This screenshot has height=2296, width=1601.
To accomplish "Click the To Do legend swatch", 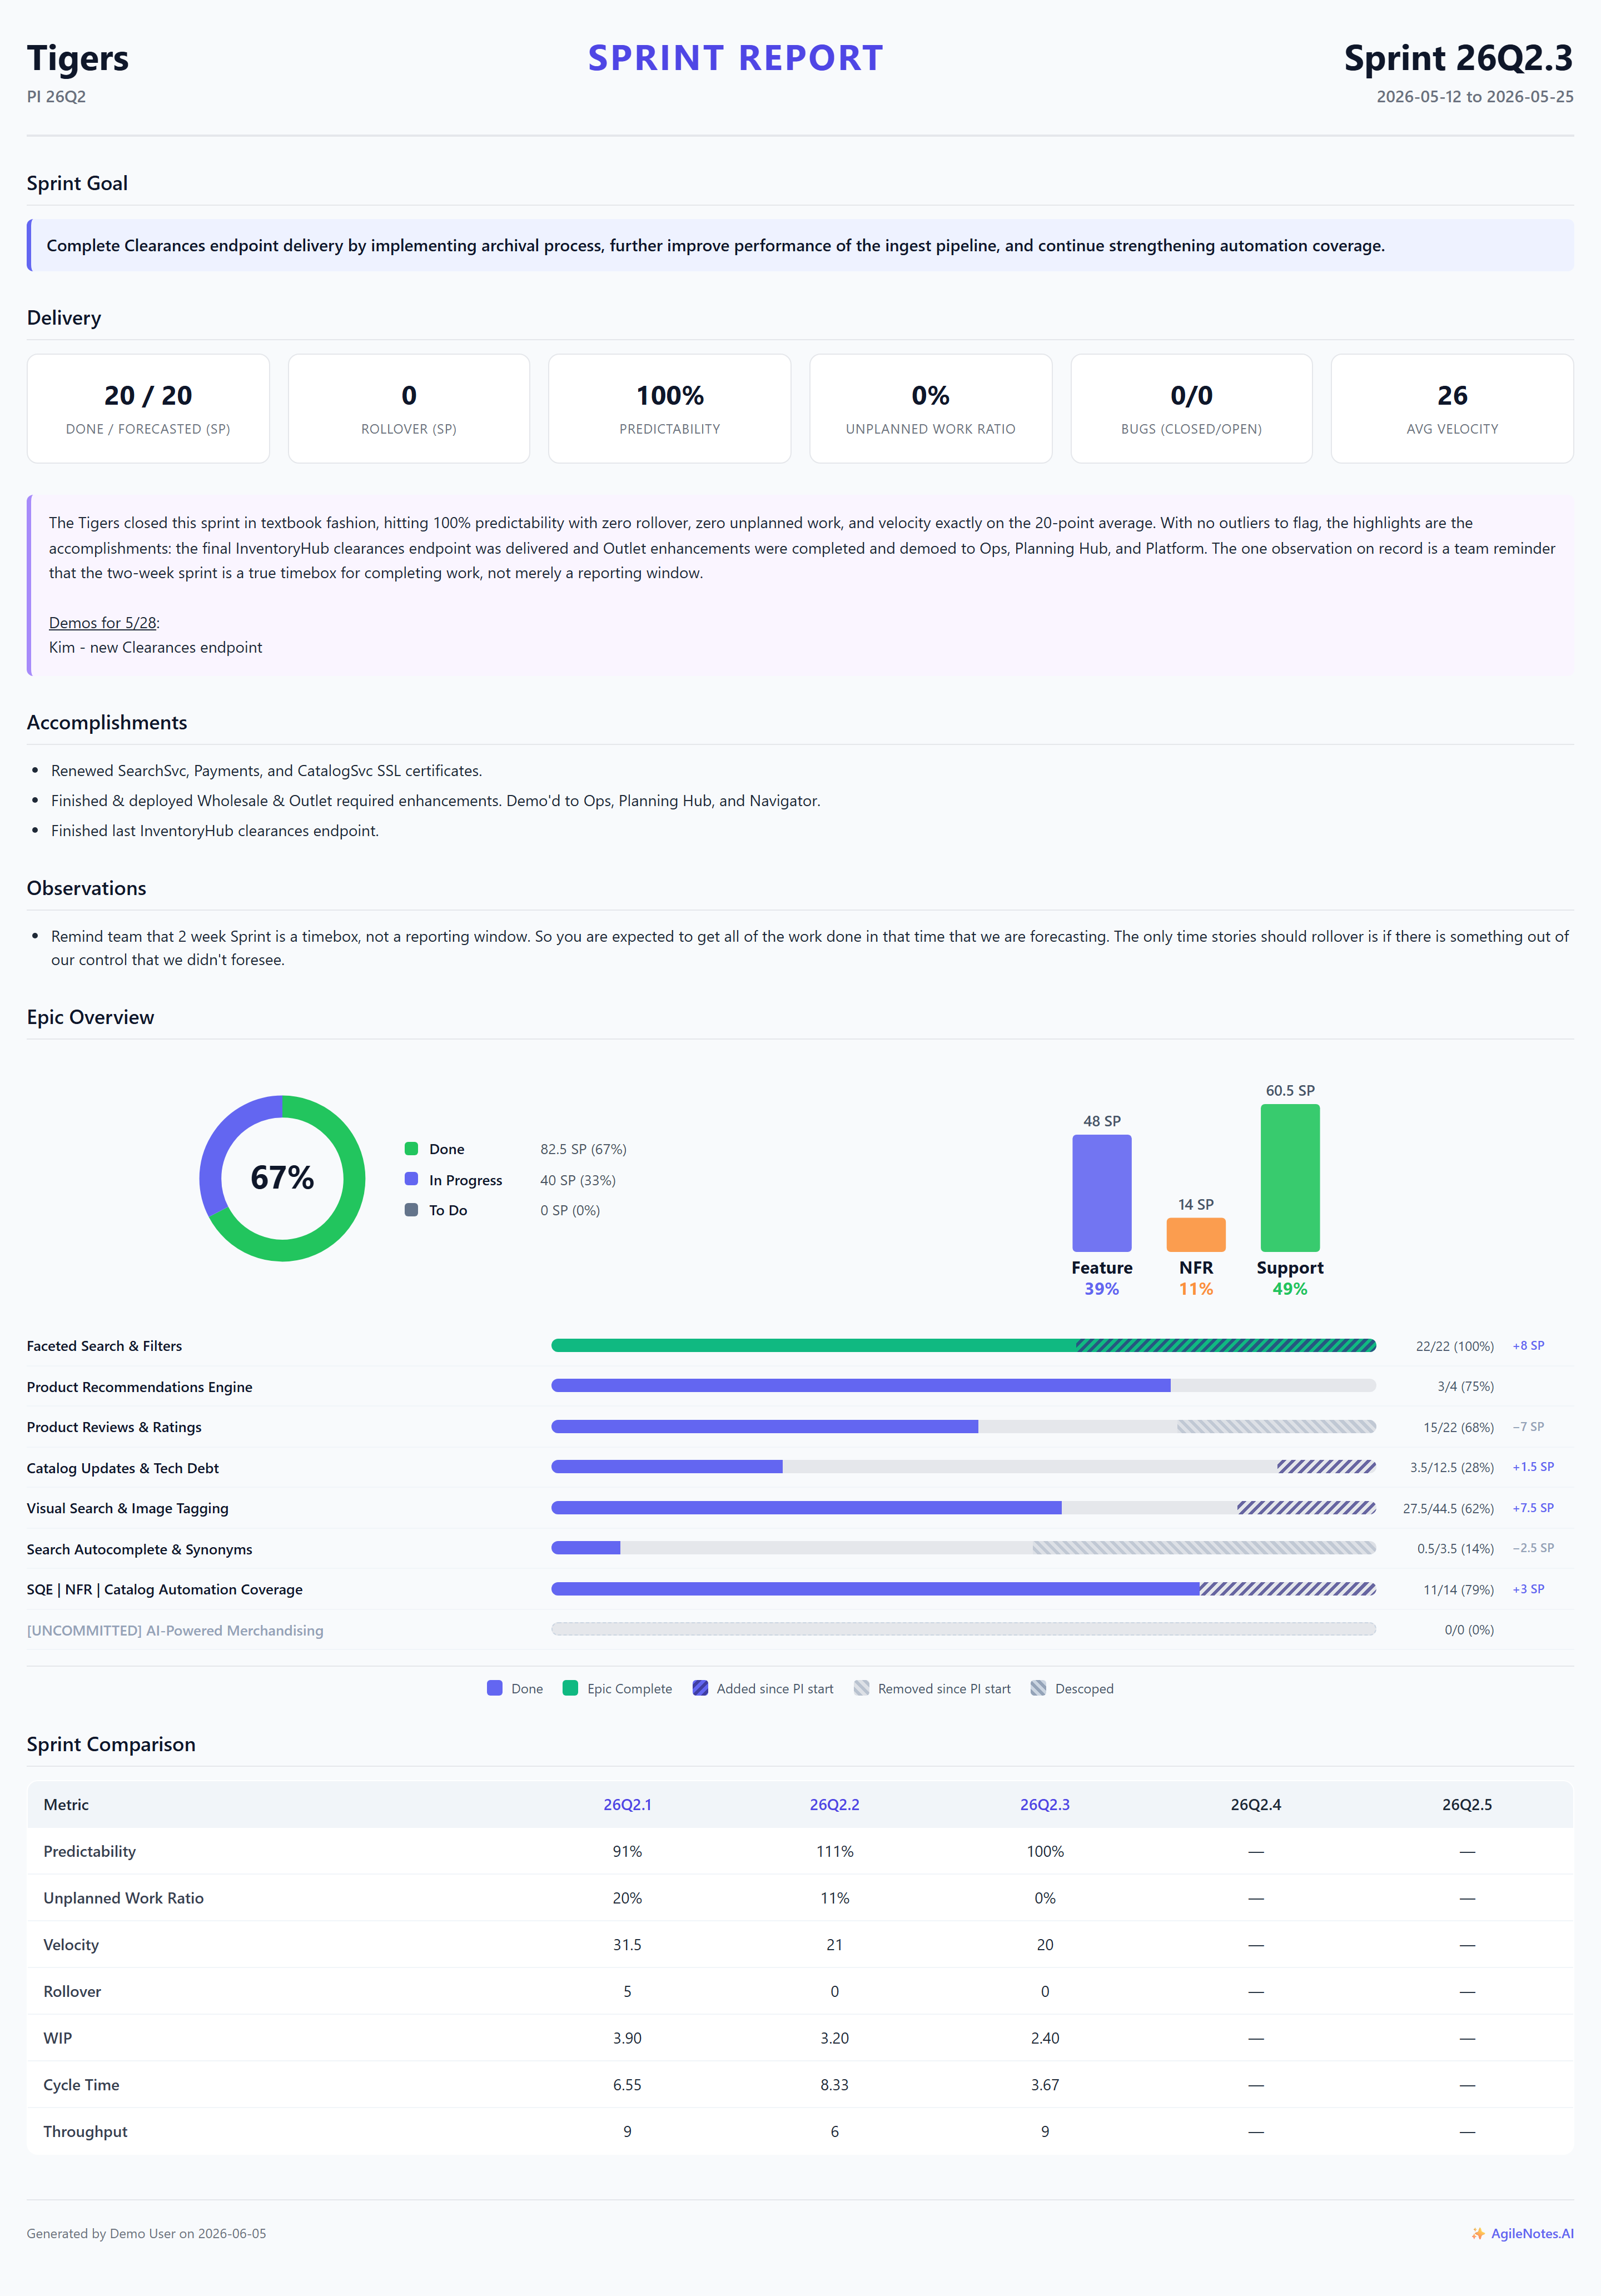I will pyautogui.click(x=411, y=1210).
